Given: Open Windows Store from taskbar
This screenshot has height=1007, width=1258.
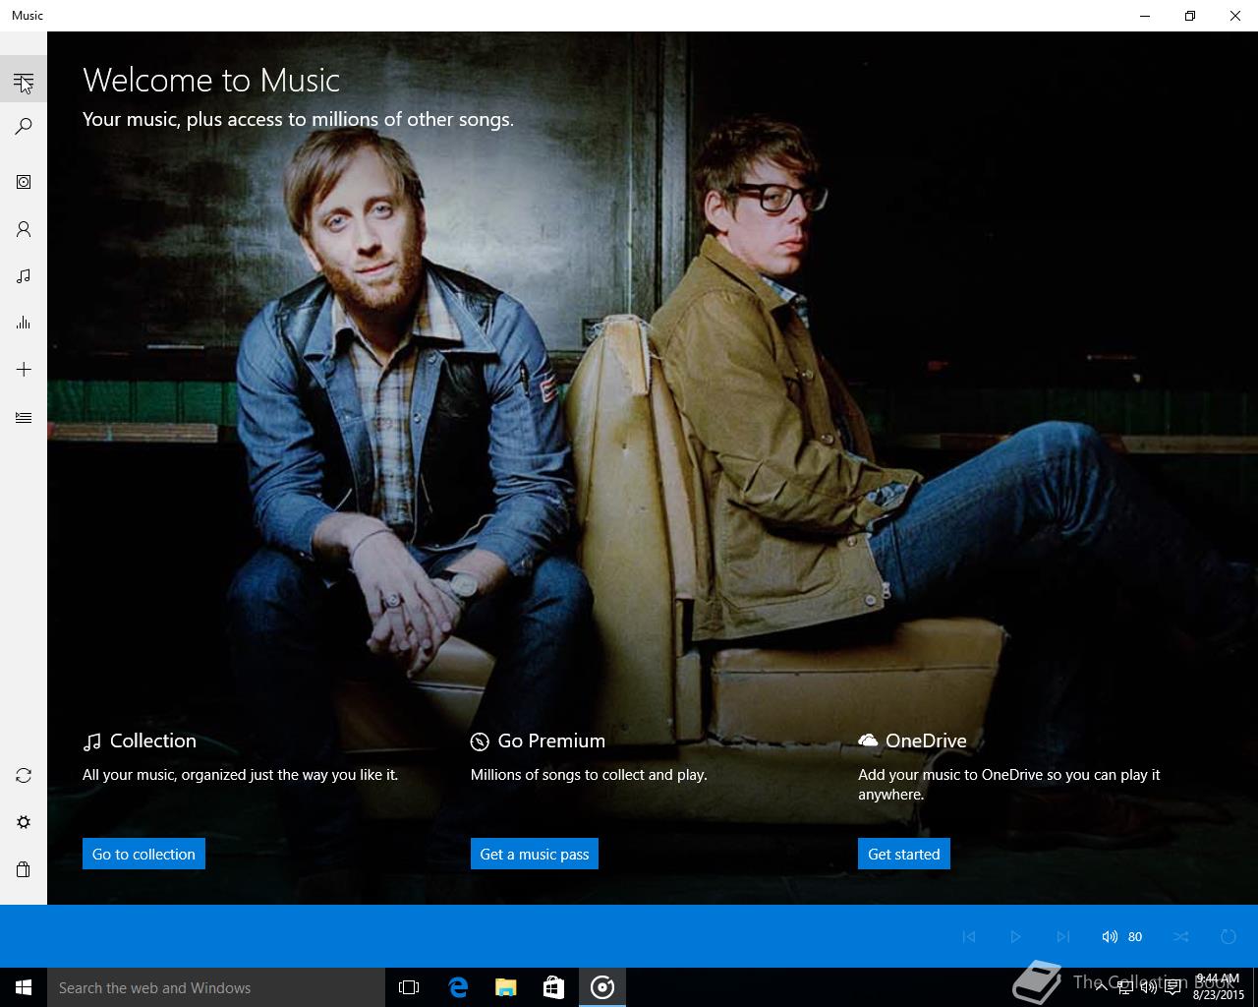Looking at the screenshot, I should tap(554, 987).
